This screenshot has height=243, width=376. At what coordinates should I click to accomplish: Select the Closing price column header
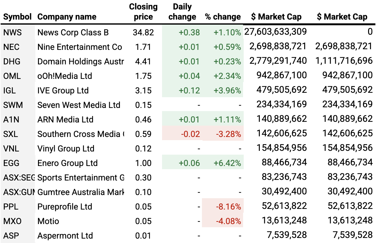143,12
